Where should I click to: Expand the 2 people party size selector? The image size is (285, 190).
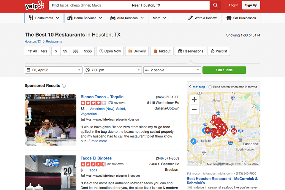point(172,70)
